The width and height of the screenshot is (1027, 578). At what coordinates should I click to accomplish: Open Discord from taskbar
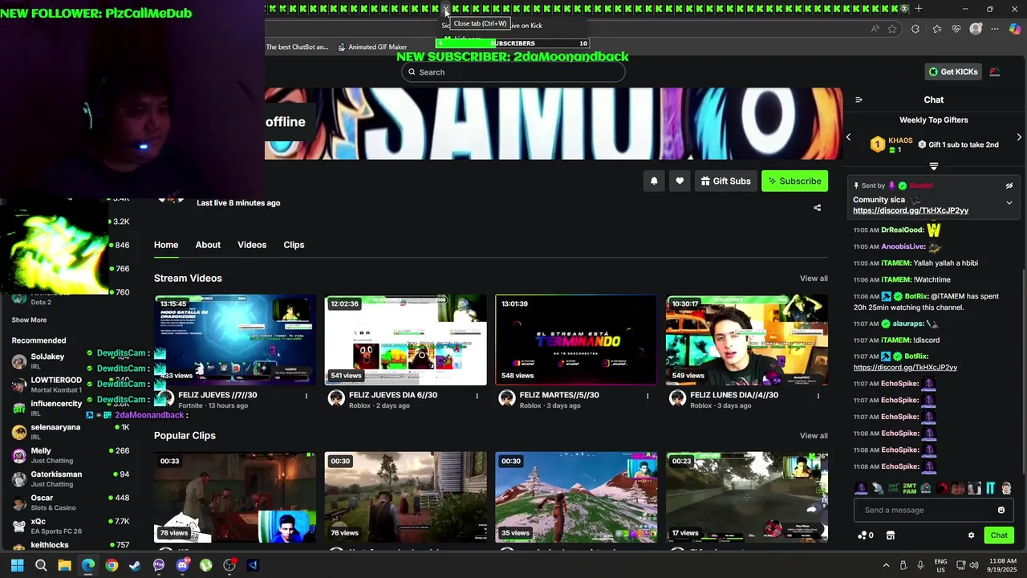(182, 565)
